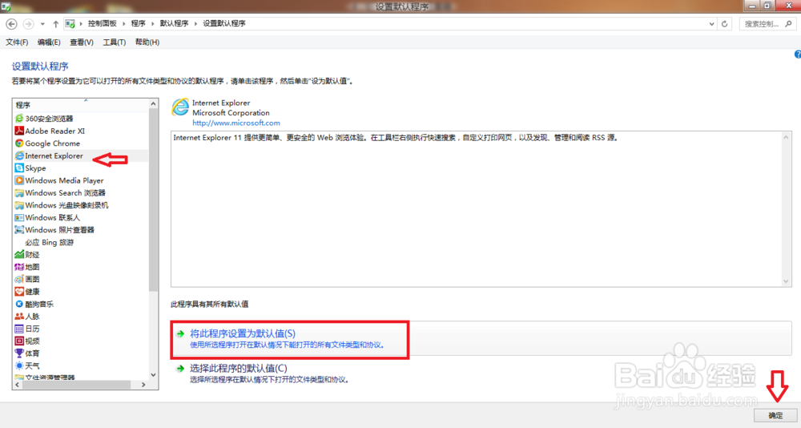Select the 日历 app icon

pos(19,329)
